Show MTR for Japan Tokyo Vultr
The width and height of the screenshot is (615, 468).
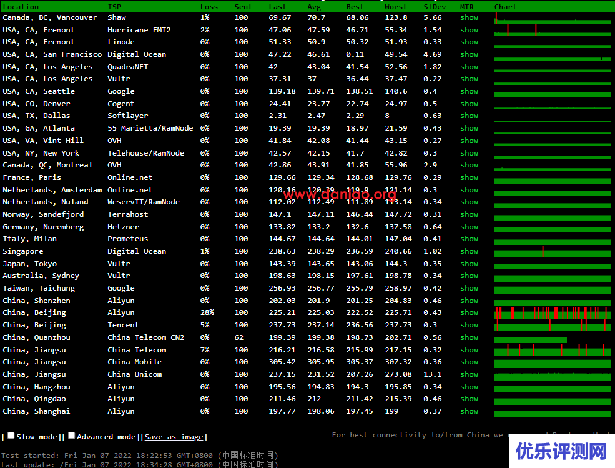[x=469, y=264]
